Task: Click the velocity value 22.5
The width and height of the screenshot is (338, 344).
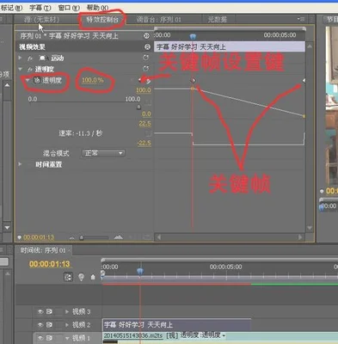Action: coord(144,124)
